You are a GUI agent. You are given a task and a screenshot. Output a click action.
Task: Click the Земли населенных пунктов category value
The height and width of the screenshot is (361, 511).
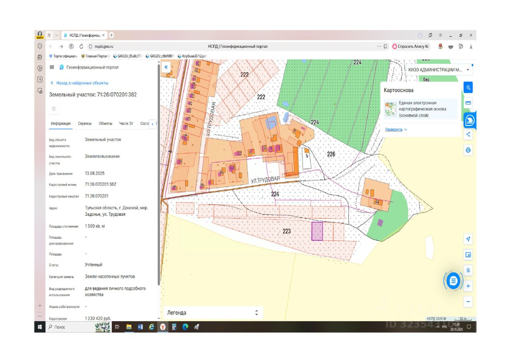(x=110, y=276)
